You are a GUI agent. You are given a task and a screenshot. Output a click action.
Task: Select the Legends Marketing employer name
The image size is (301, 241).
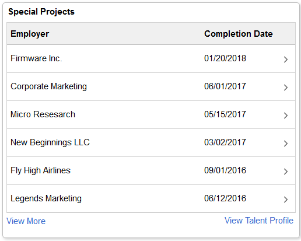46,198
